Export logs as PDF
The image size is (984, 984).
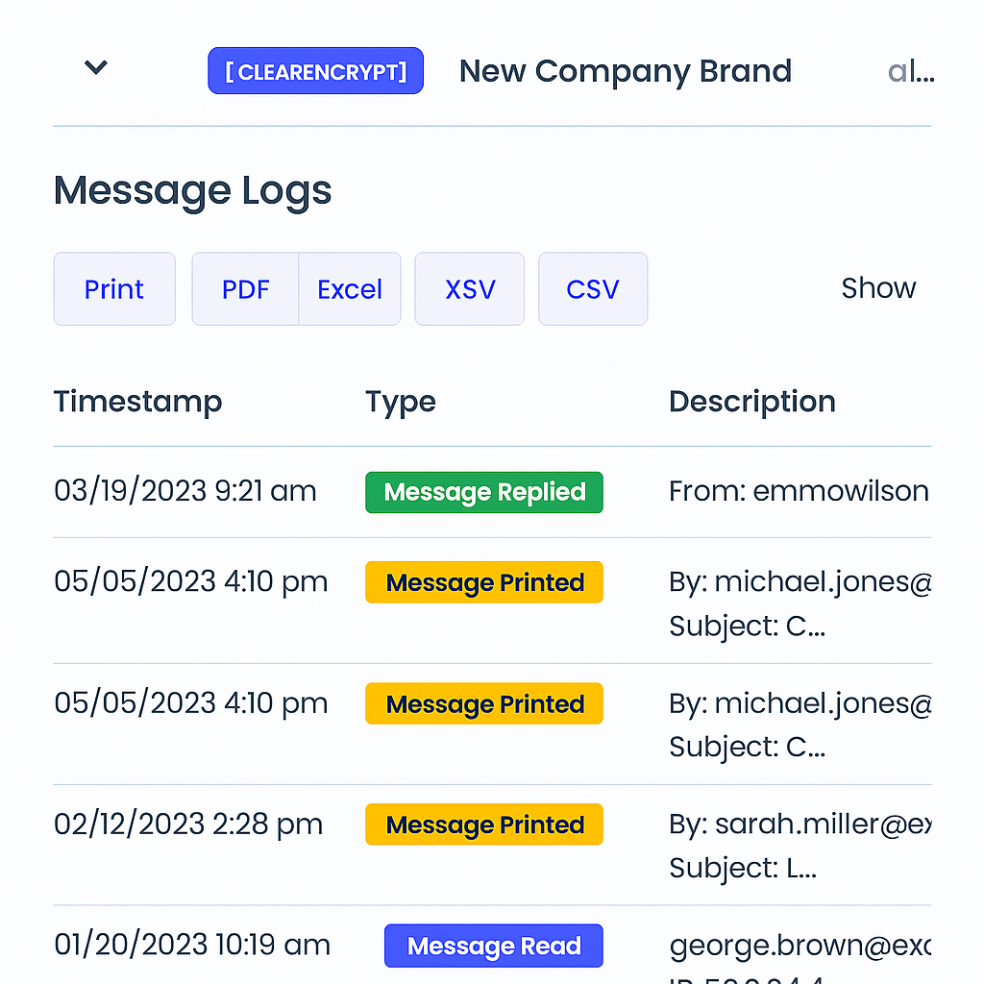246,288
